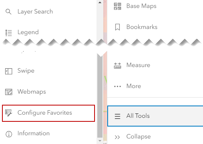Open the All Tools hamburger menu

118,116
